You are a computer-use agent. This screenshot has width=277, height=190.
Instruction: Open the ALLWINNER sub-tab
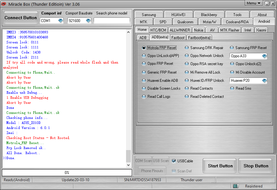pos(180,30)
